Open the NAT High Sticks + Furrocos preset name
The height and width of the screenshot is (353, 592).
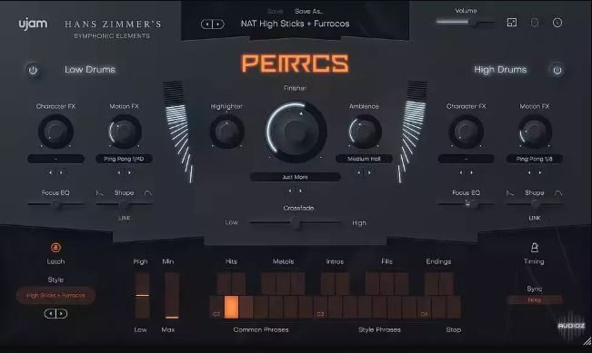point(295,24)
